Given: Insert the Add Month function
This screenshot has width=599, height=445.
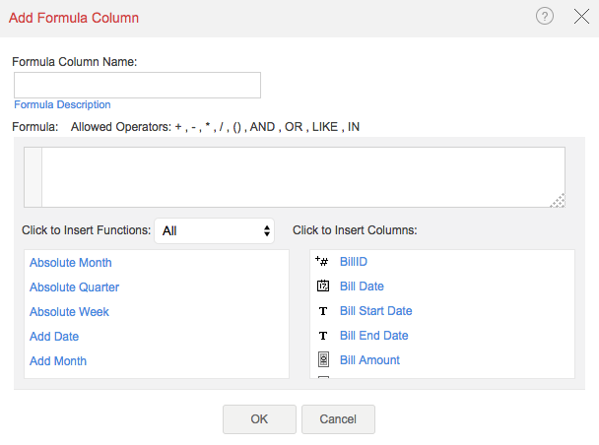Looking at the screenshot, I should tap(58, 361).
